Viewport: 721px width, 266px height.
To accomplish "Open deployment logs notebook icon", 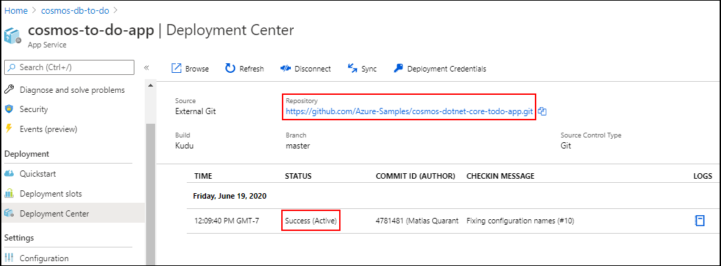I will point(699,221).
